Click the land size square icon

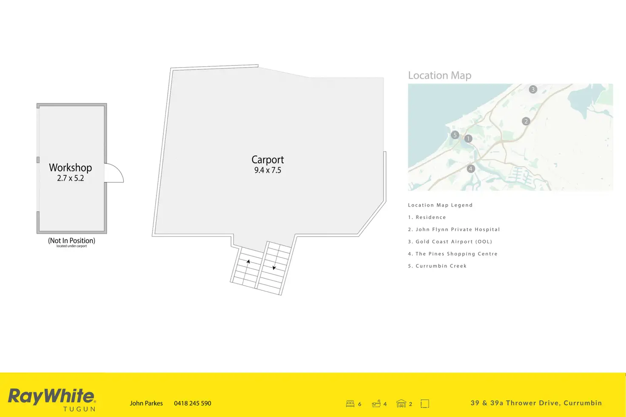coord(425,403)
